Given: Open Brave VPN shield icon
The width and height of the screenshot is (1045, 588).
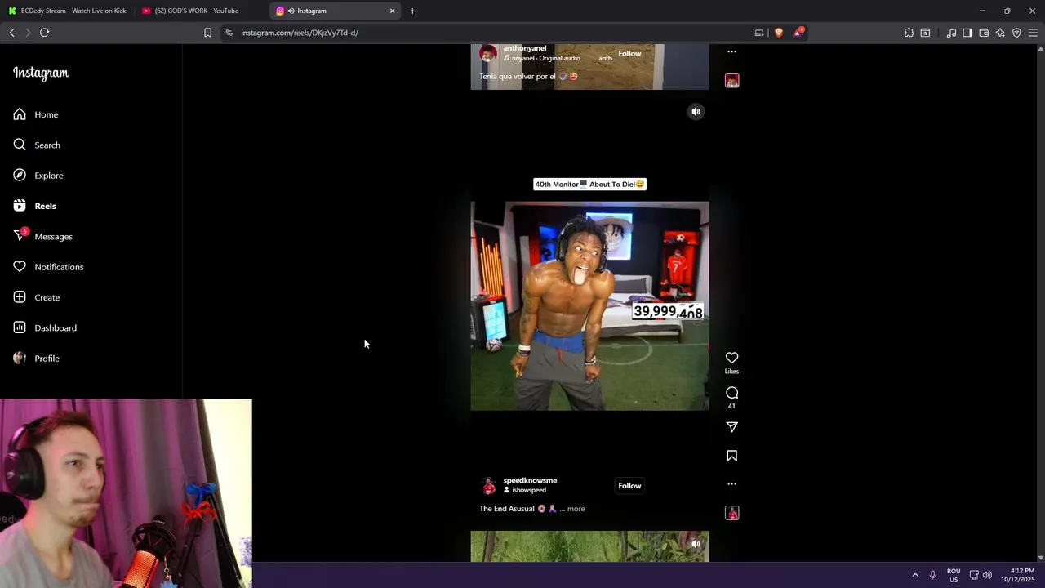Looking at the screenshot, I should 1016,33.
